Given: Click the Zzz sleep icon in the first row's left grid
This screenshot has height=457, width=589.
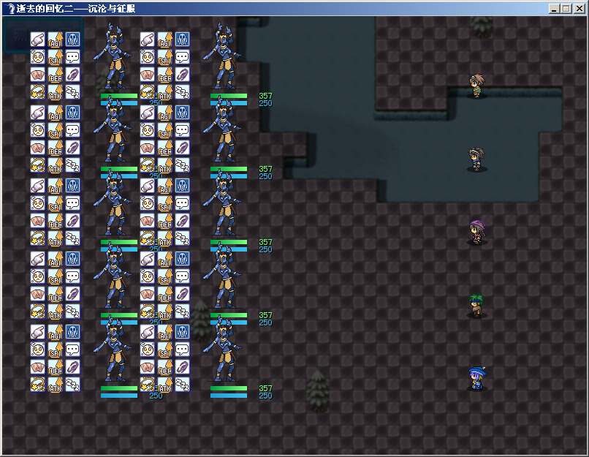Looking at the screenshot, I should (73, 92).
